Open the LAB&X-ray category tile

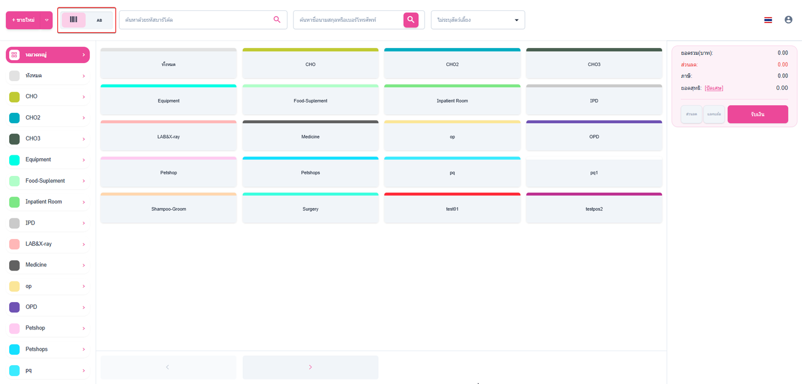168,135
